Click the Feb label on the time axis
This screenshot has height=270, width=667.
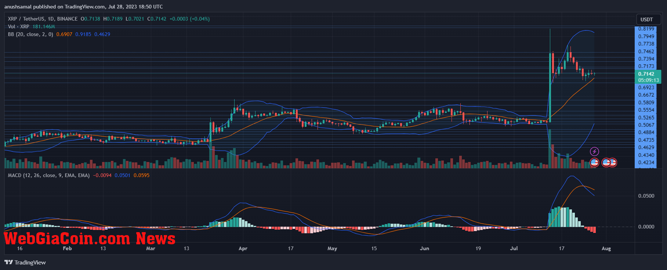[67, 249]
